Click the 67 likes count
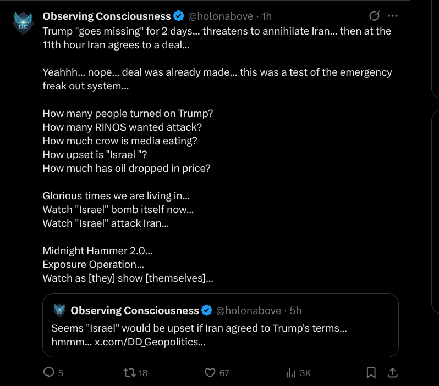439x386 pixels. point(224,373)
